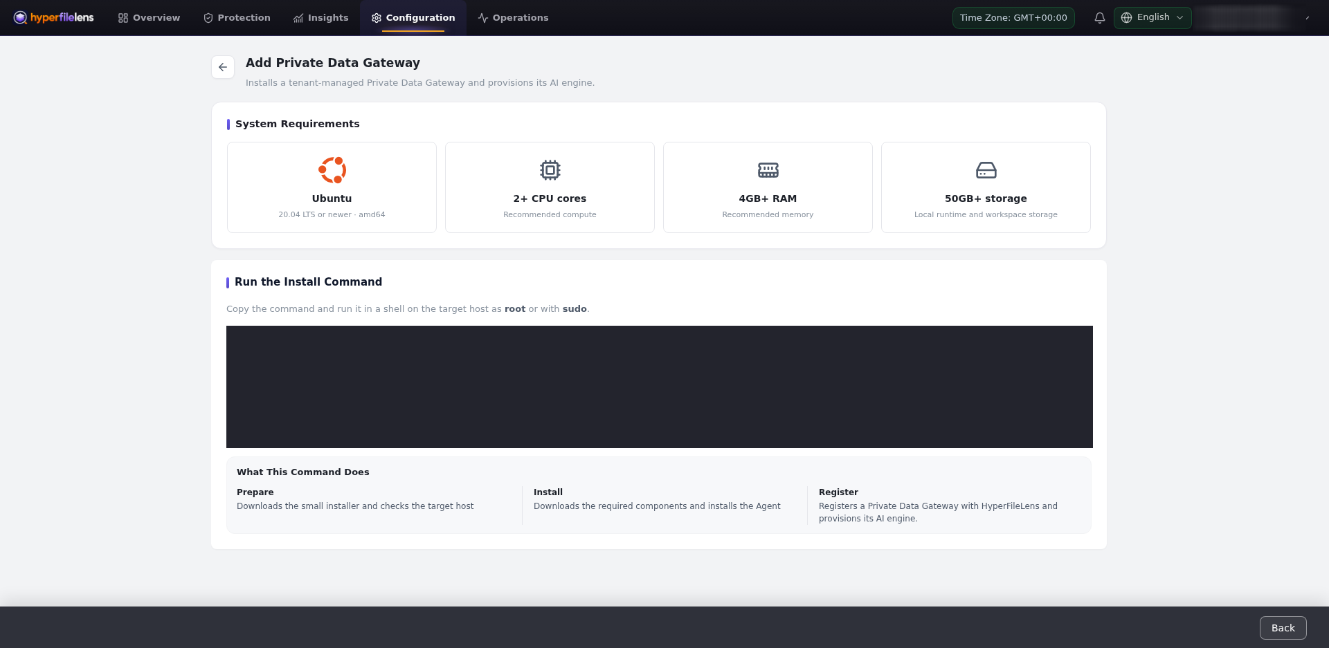Image resolution: width=1329 pixels, height=648 pixels.
Task: Click the RAM memory icon
Action: (x=768, y=170)
